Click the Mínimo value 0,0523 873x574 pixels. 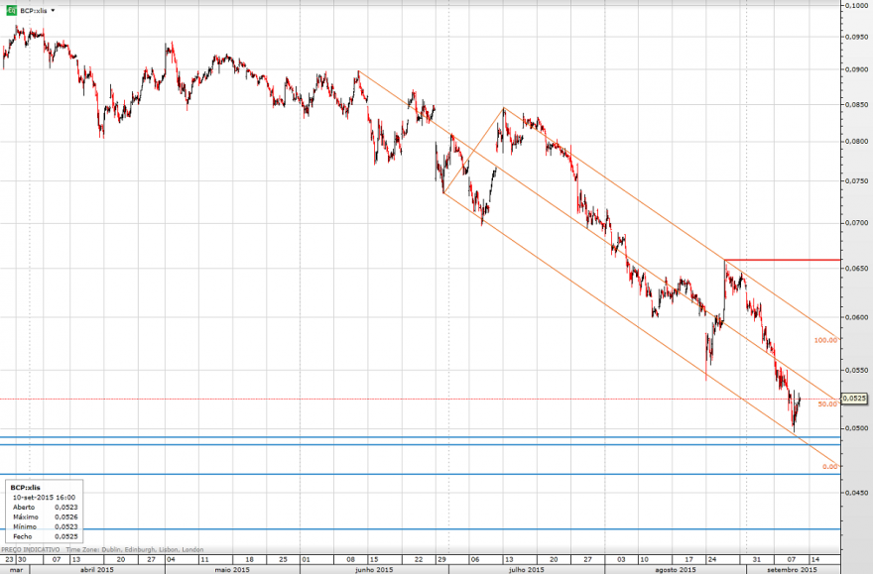pyautogui.click(x=66, y=526)
